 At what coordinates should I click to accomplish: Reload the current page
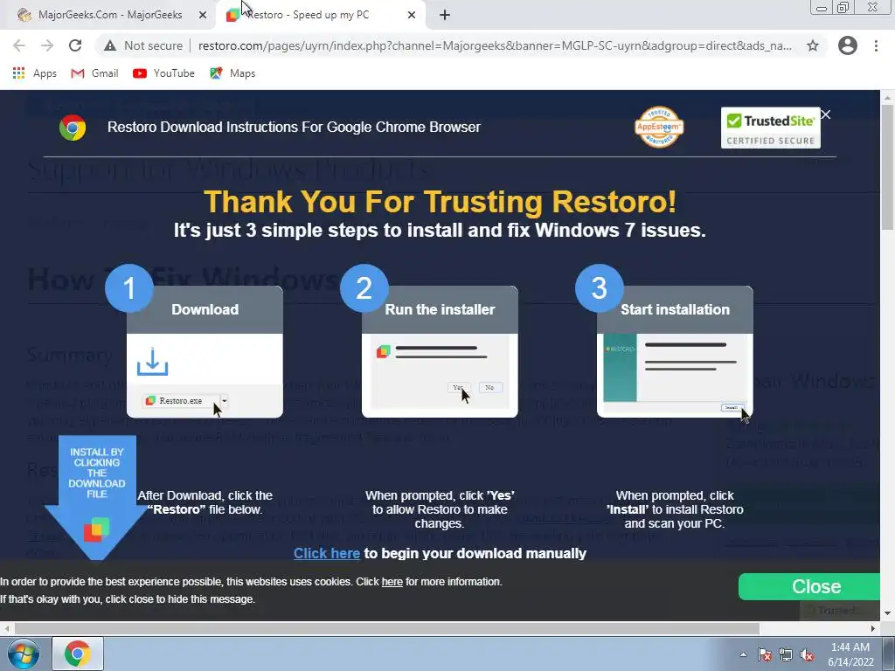[75, 45]
